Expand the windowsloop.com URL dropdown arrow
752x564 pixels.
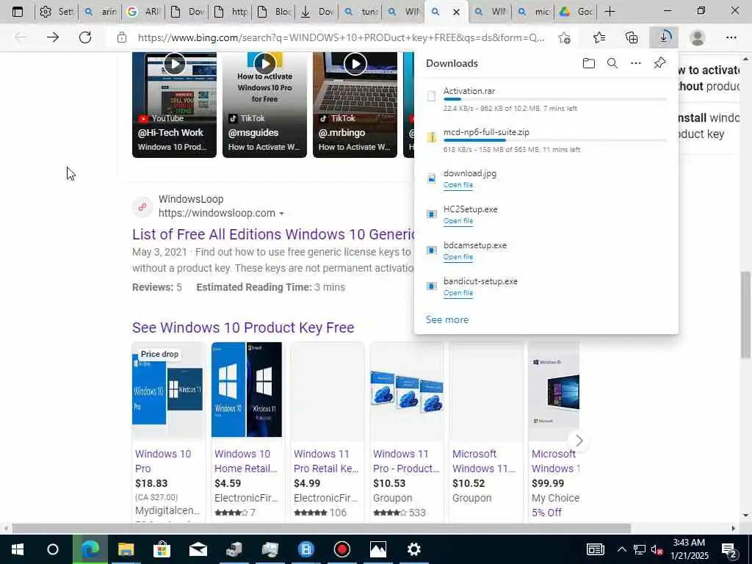[x=281, y=214]
